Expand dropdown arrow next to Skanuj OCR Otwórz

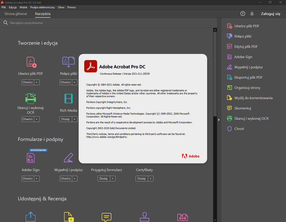point(37,119)
